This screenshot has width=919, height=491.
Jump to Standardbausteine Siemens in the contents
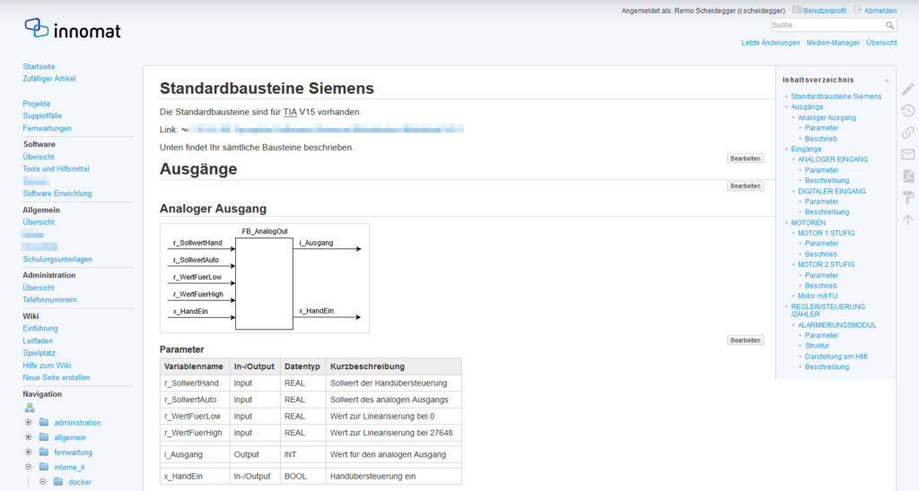(836, 96)
